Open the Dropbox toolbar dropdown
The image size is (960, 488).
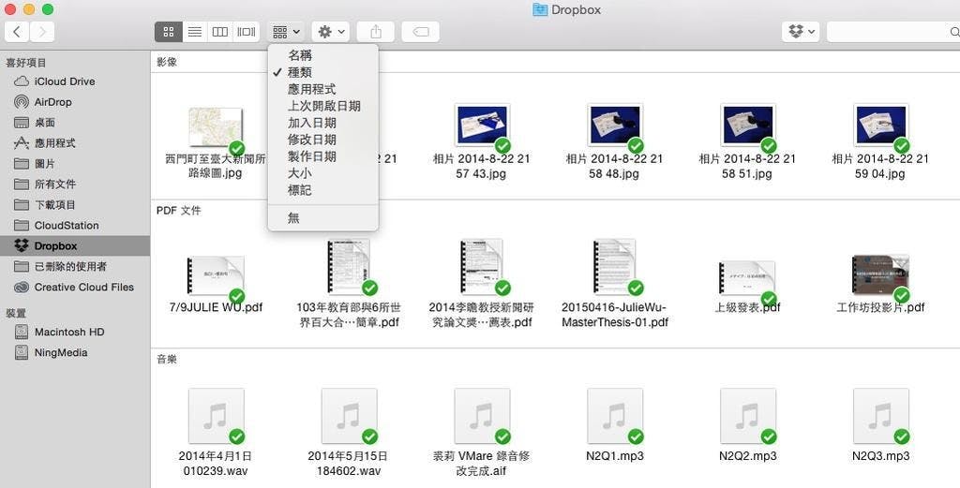pyautogui.click(x=801, y=32)
